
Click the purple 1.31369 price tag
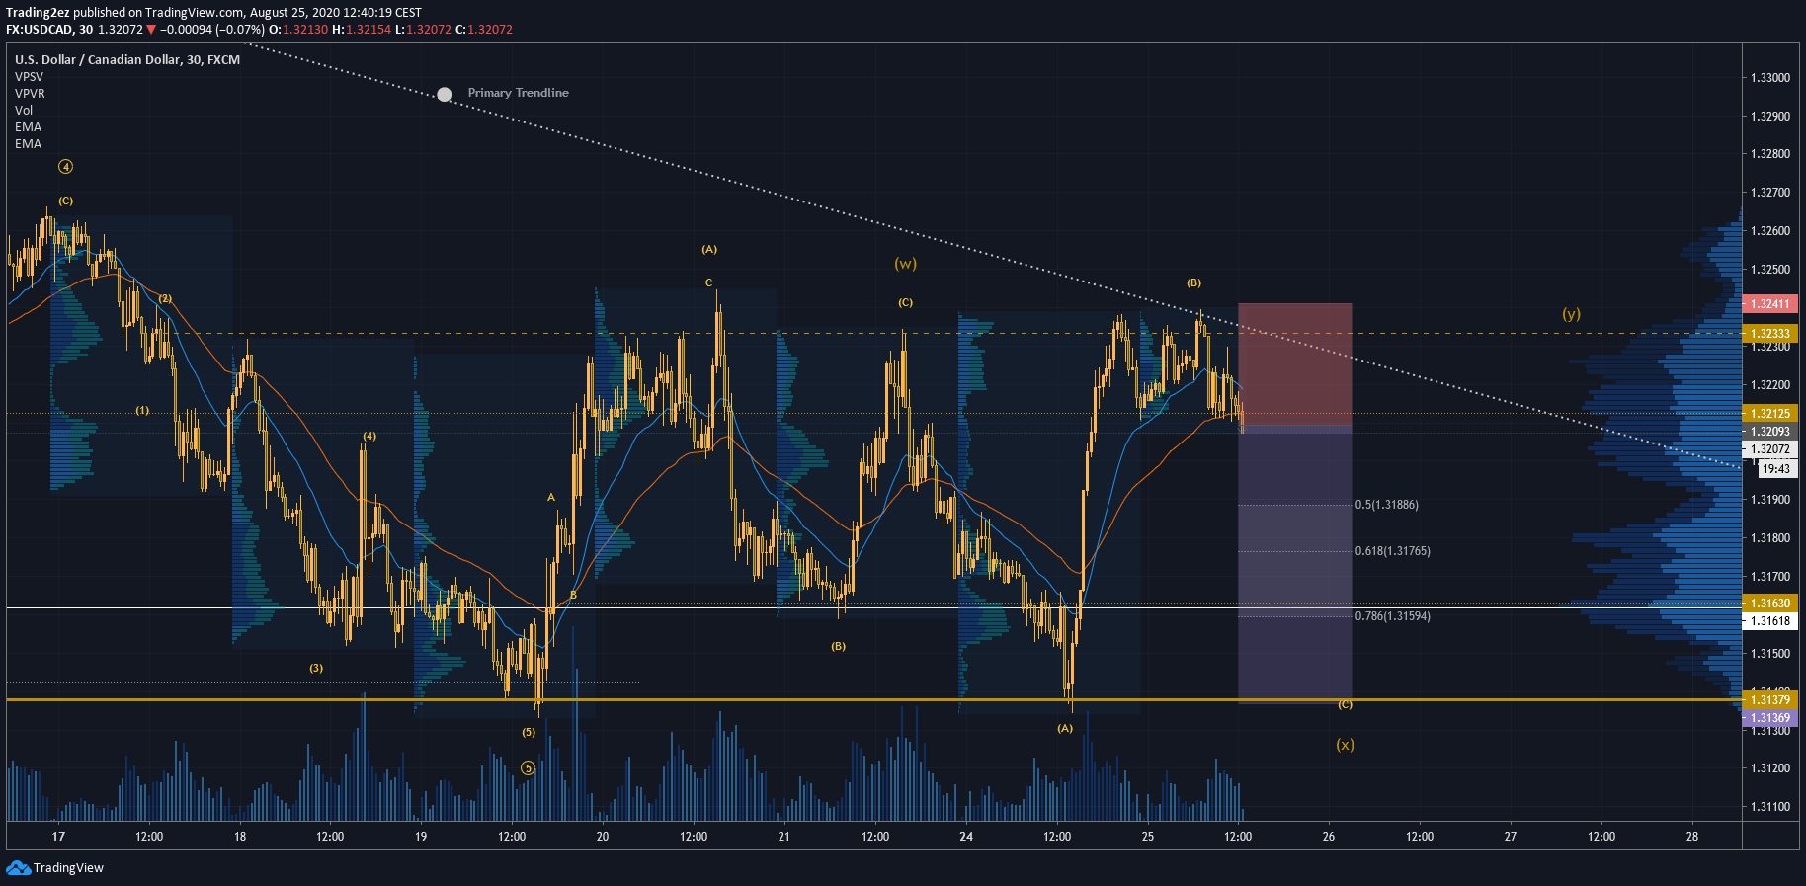coord(1770,718)
